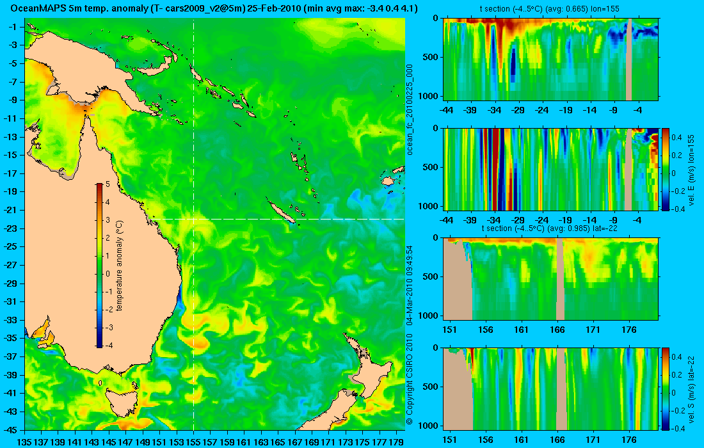Viewport: 704px width, 448px height.
Task: Click the '0' value on the temperature color bar
Action: (108, 274)
